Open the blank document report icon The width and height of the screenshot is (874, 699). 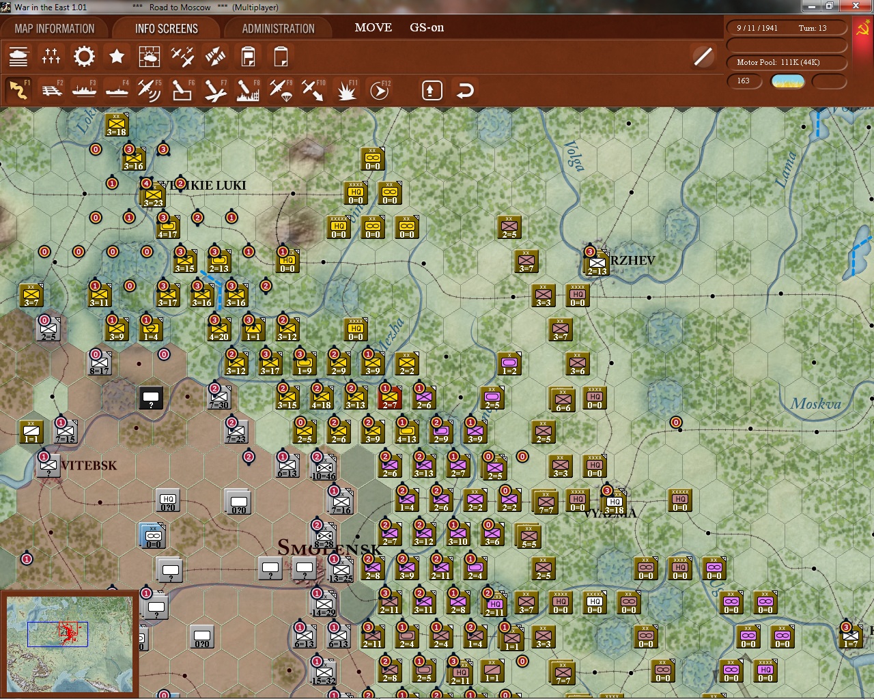281,57
